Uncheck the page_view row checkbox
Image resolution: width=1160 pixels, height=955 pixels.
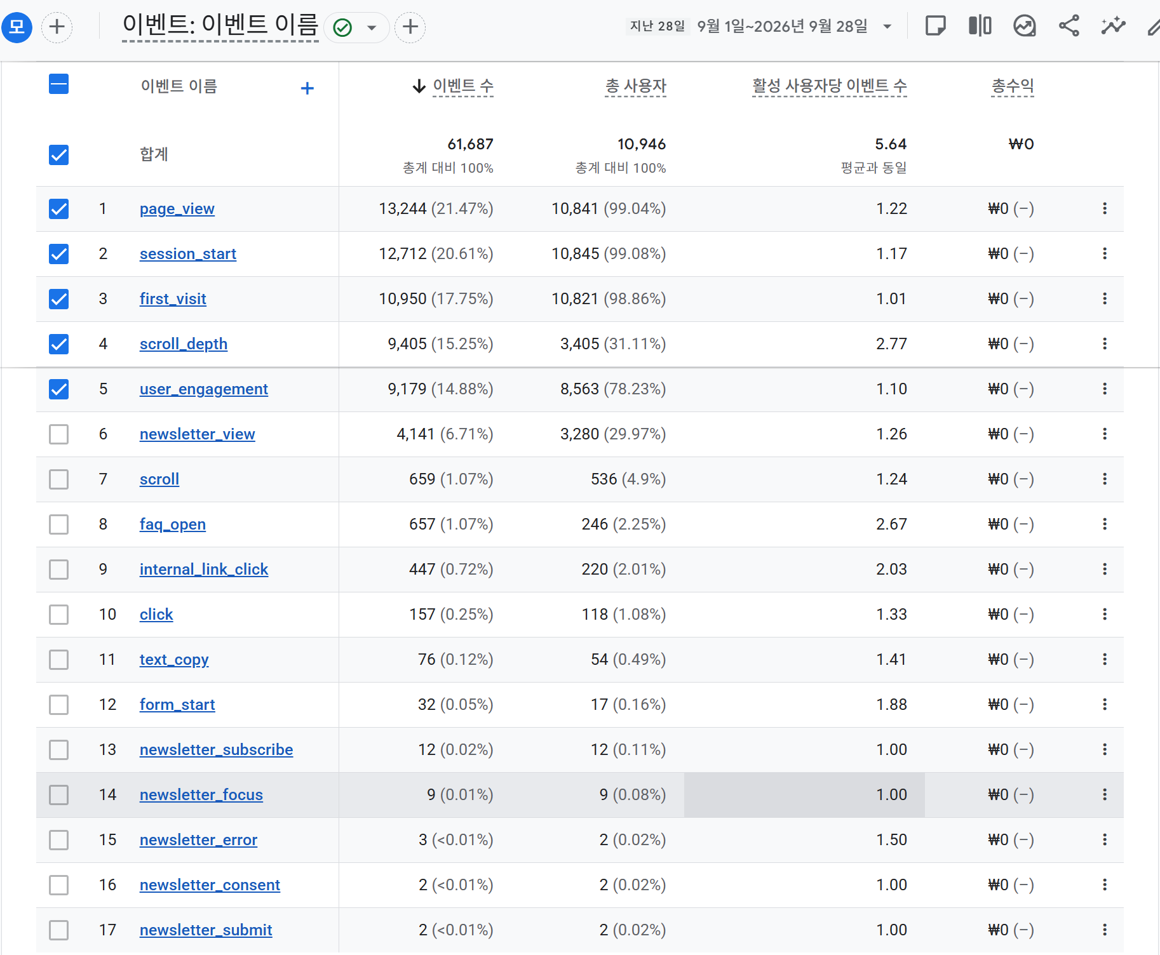click(x=58, y=208)
